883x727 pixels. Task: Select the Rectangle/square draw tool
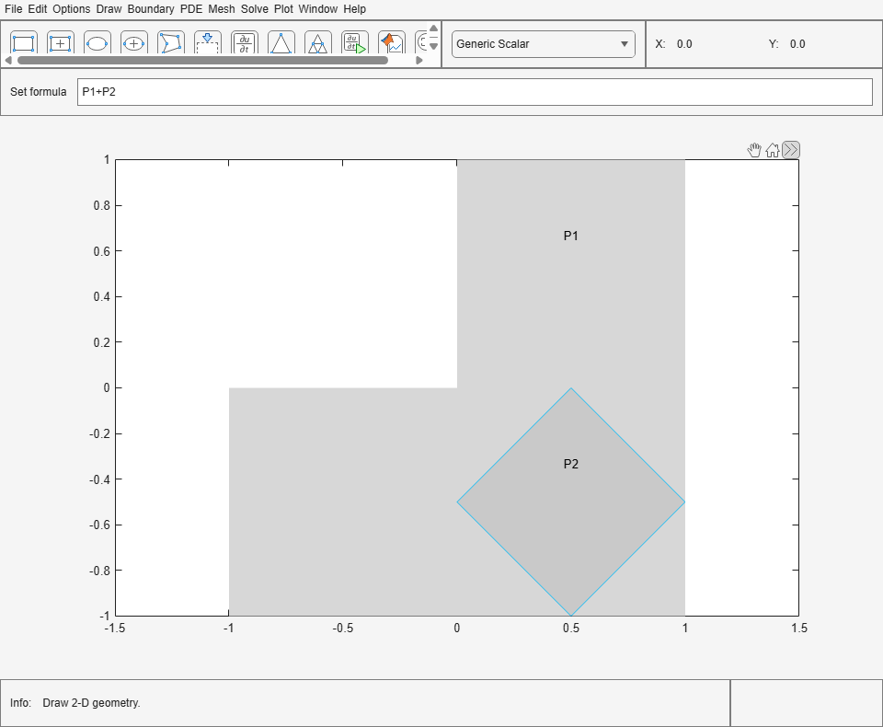23,42
